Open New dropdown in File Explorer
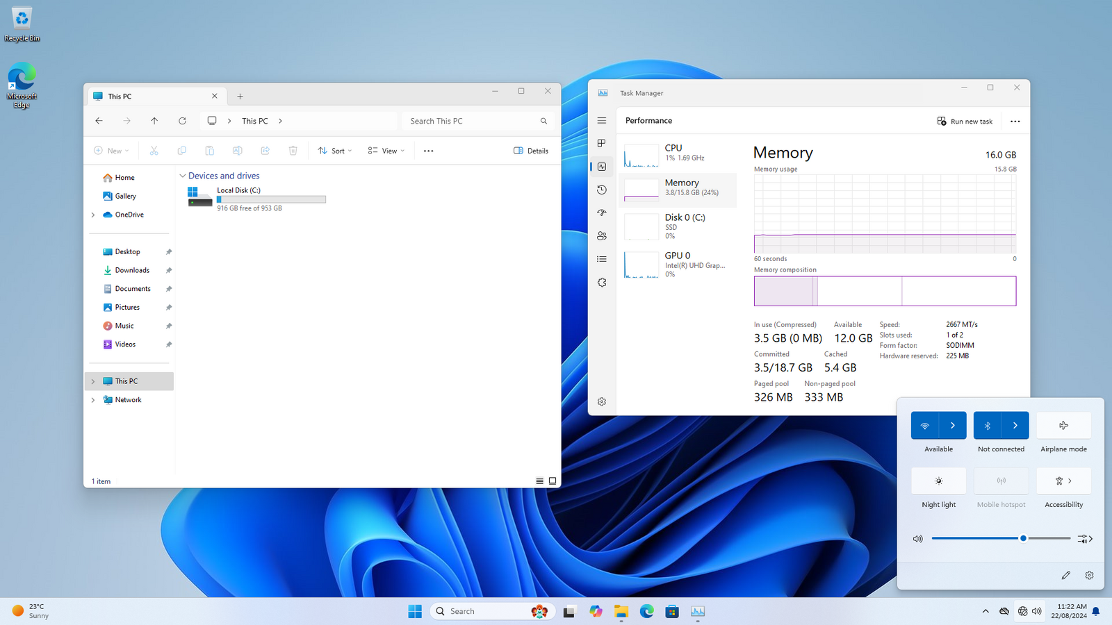The height and width of the screenshot is (625, 1112). pos(111,151)
